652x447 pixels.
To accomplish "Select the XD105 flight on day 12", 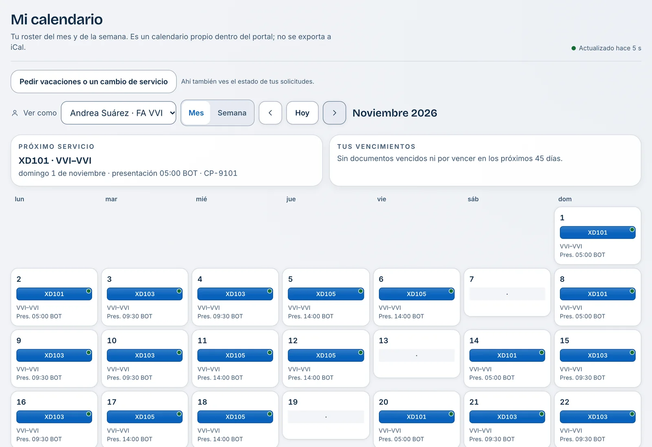I will tap(326, 356).
